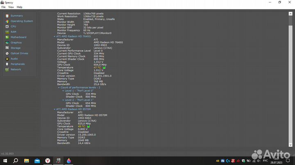Select the Optical Drives disc icon
The height and width of the screenshot is (165, 295).
(x=7, y=54)
